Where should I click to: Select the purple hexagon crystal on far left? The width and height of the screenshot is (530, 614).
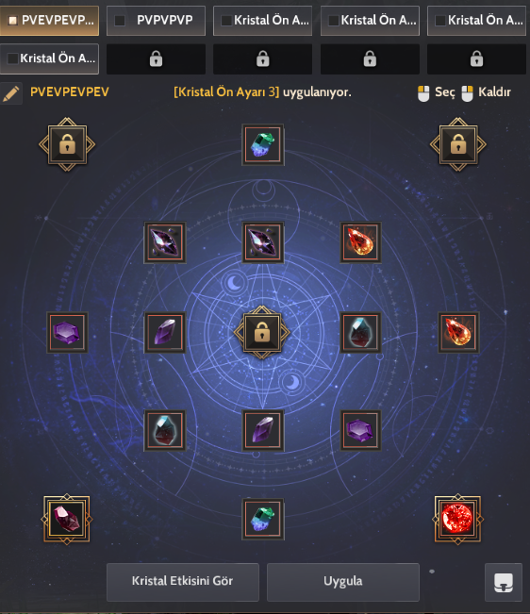[x=67, y=332]
